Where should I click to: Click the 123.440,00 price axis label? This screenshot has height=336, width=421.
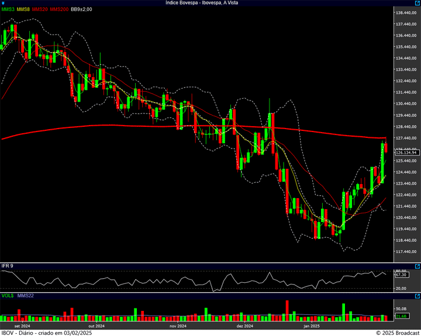(x=406, y=183)
